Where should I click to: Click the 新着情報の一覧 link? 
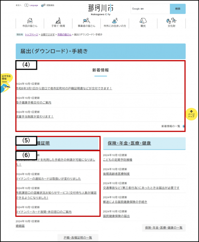tap(171, 126)
